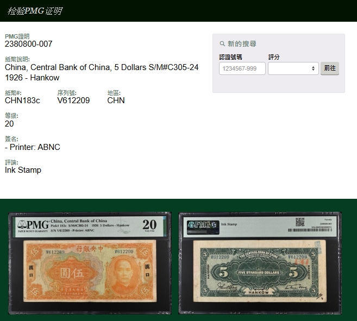357x321 pixels.
Task: Click the 新的搜尋 search panel heading
Action: coord(242,44)
